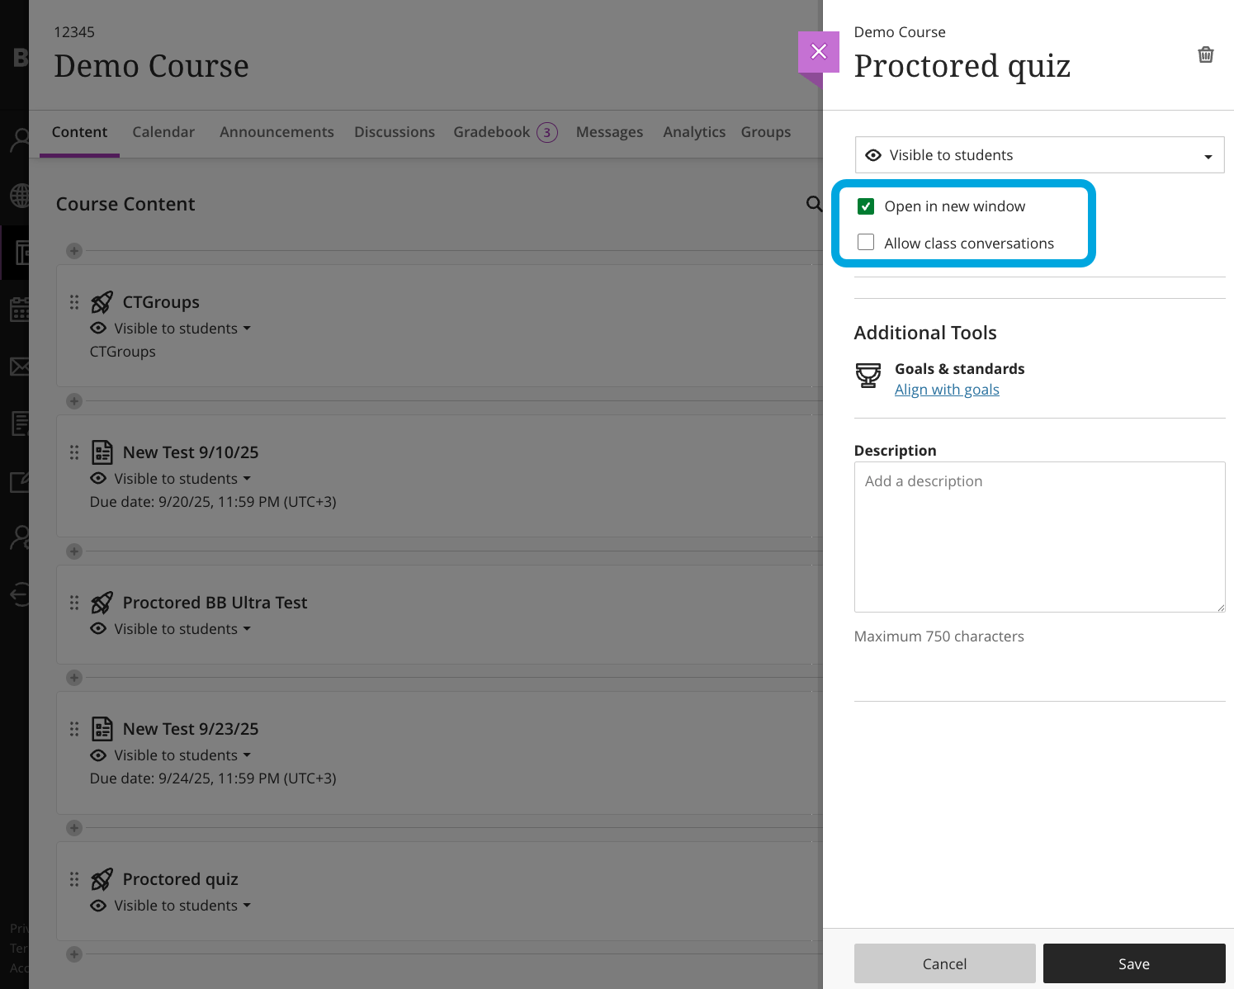Expand visibility dropdown for New Test 9/23/25
The image size is (1234, 989).
[246, 755]
